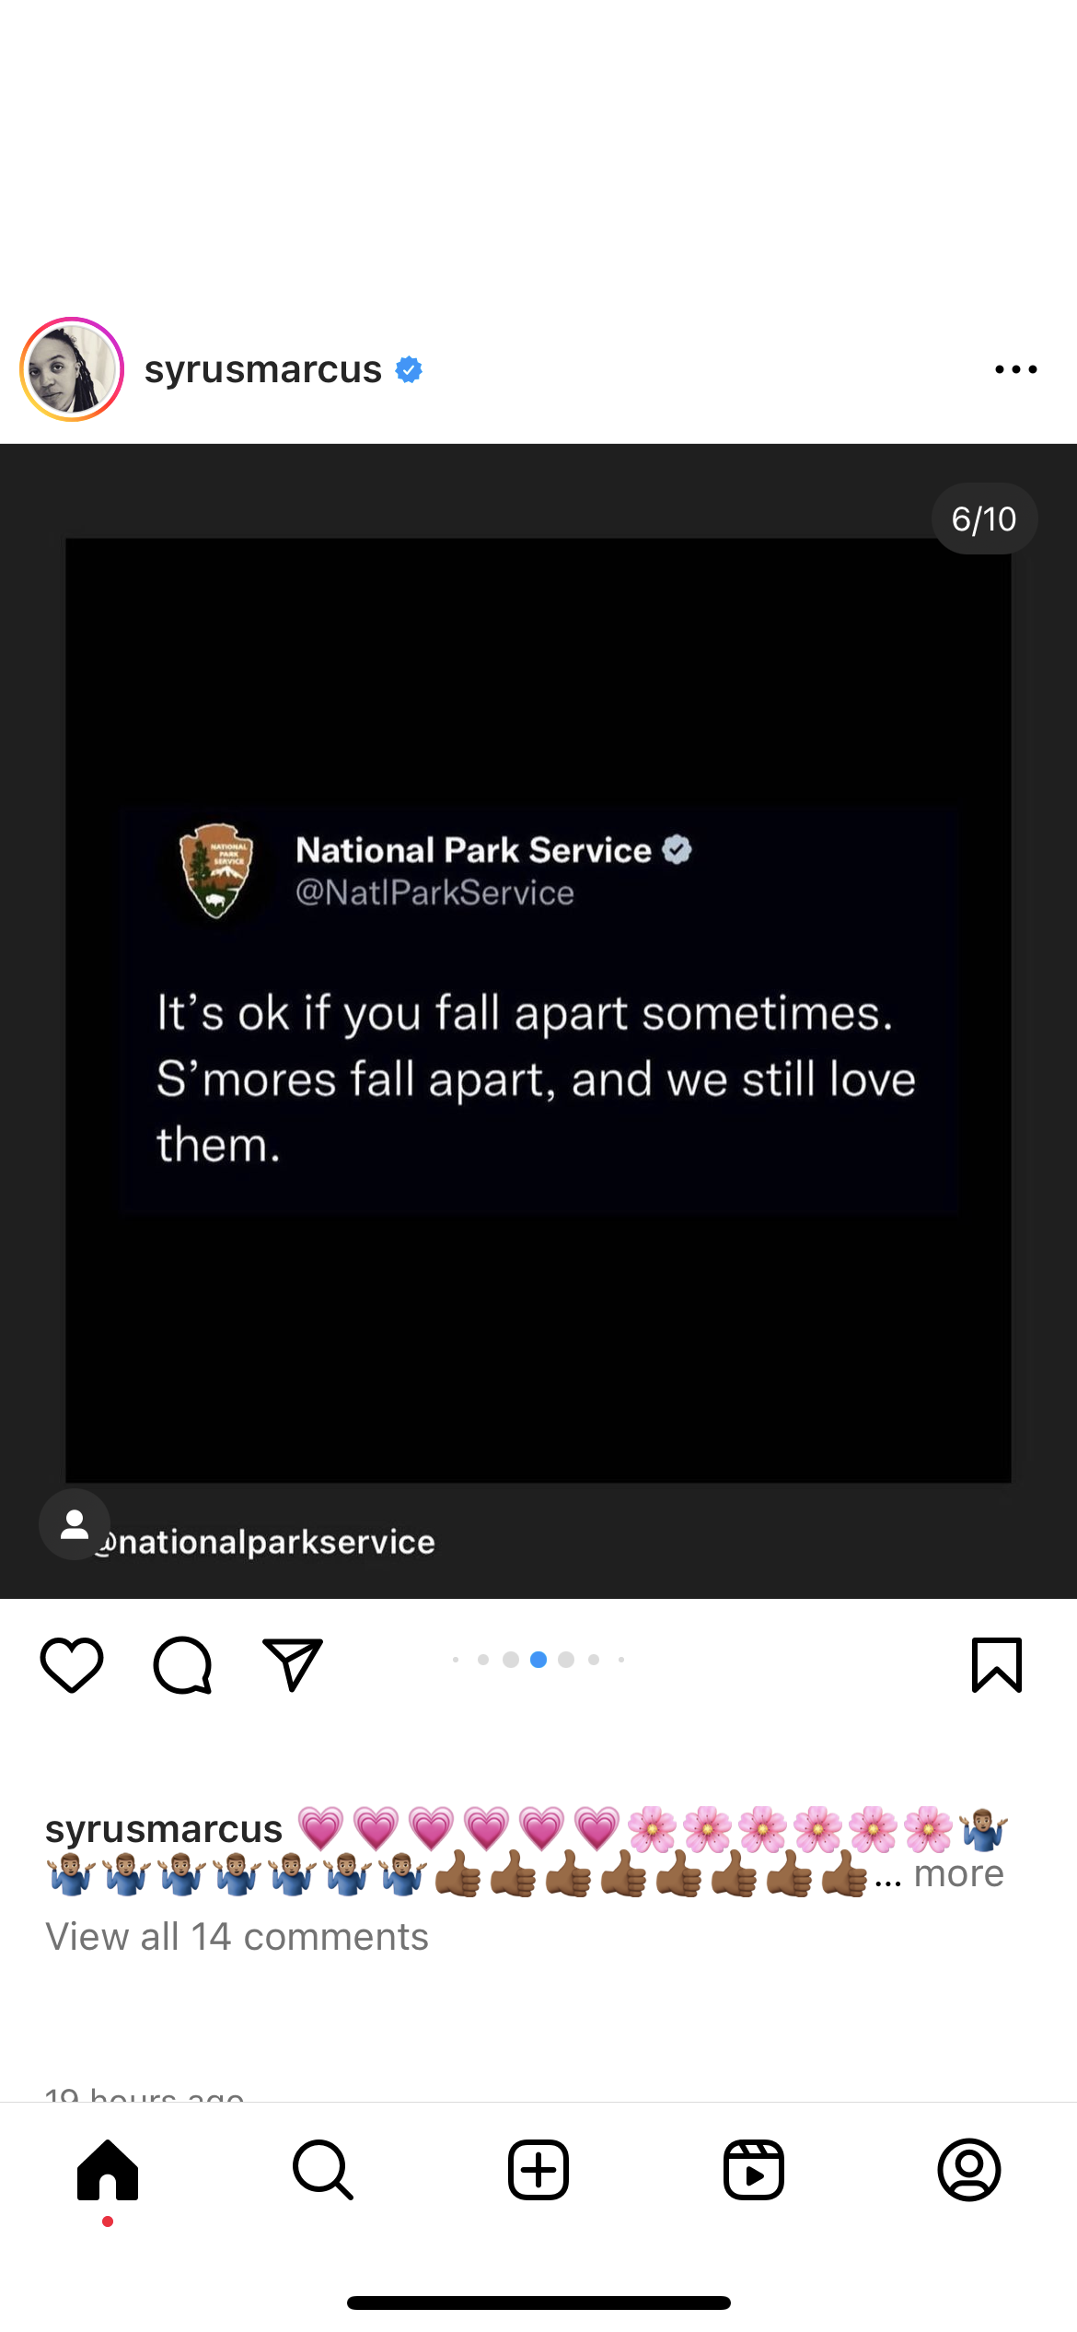Screen dimensions: 1077x2332
Task: Tap syrusmarcus username in caption
Action: tap(164, 1829)
